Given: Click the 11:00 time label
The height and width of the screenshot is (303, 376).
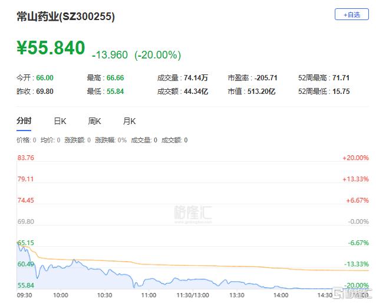Looking at the screenshot, I should click(149, 295).
